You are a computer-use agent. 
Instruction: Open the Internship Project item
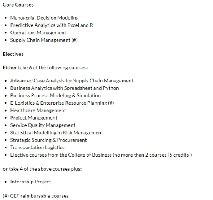[x=30, y=182]
